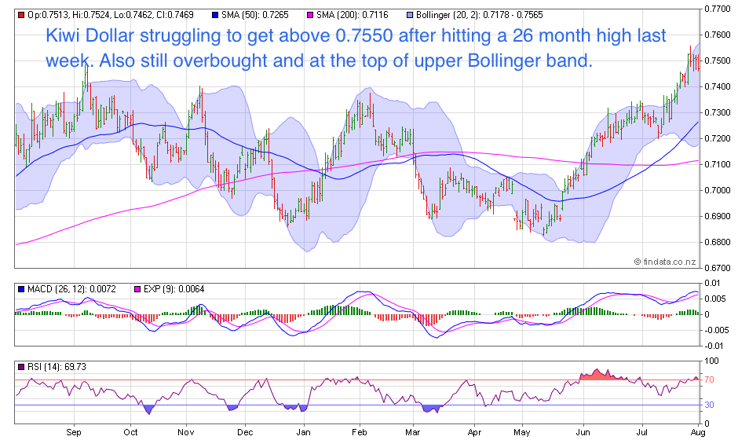
Task: Click the SMA (50): 0.7265 label
Action: pos(255,15)
